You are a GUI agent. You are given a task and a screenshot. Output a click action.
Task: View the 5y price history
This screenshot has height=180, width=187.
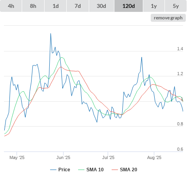pyautogui.click(x=176, y=6)
